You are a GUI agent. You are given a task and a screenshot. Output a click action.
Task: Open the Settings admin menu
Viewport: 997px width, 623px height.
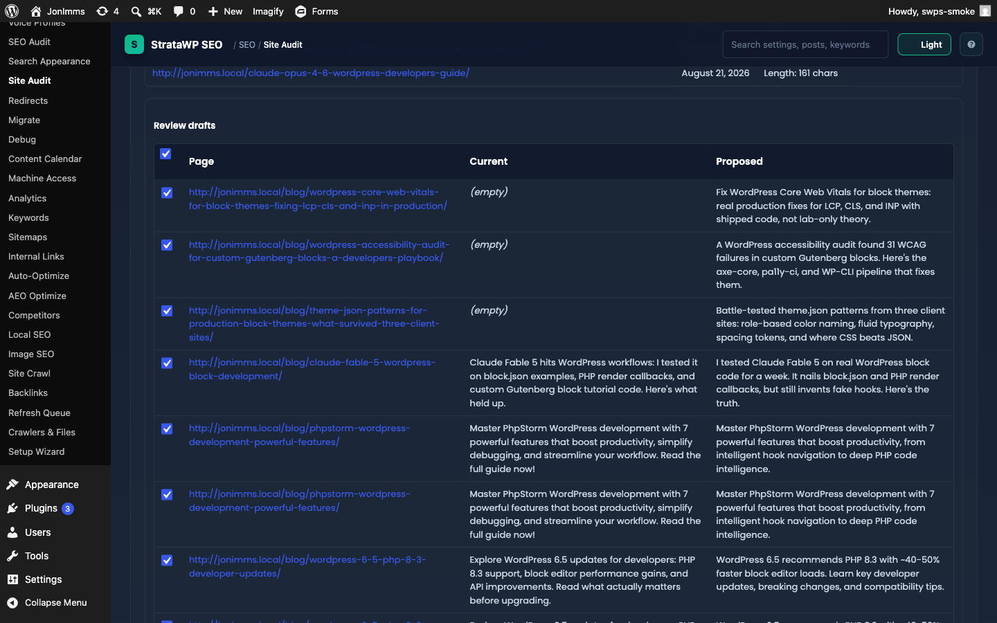coord(43,579)
